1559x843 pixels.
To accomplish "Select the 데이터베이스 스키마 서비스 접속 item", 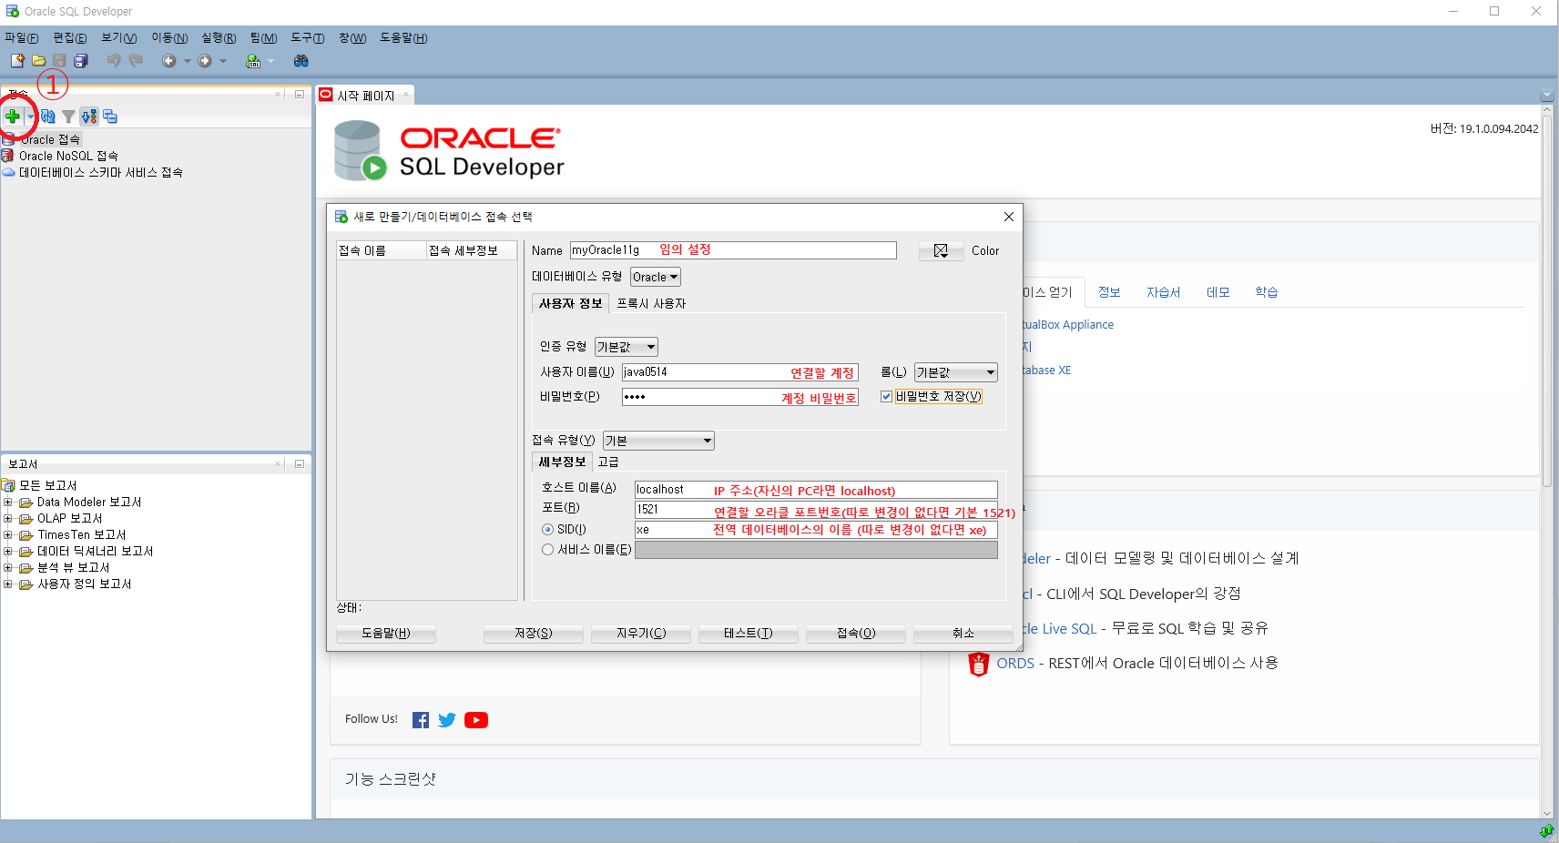I will 100,172.
